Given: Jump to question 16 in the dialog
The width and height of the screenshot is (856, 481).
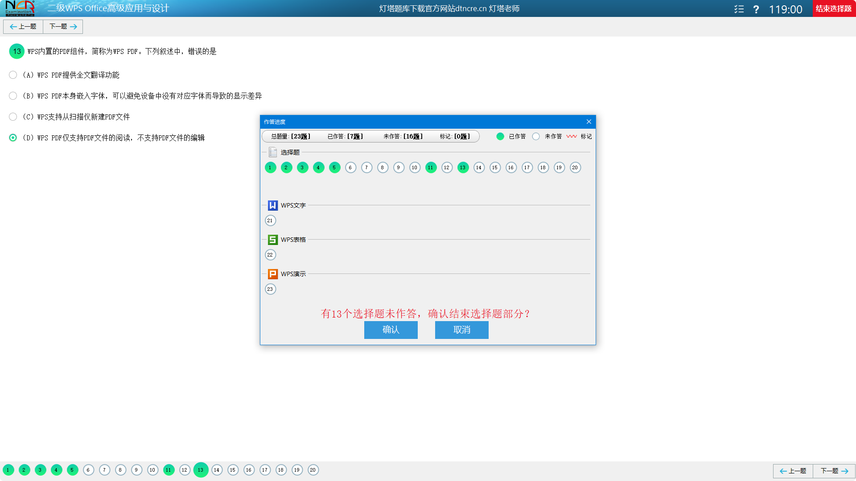Looking at the screenshot, I should 511,167.
